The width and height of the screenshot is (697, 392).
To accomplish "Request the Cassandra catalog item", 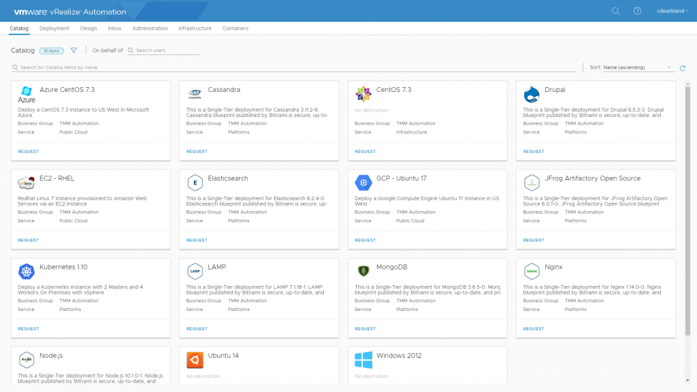I will point(197,152).
